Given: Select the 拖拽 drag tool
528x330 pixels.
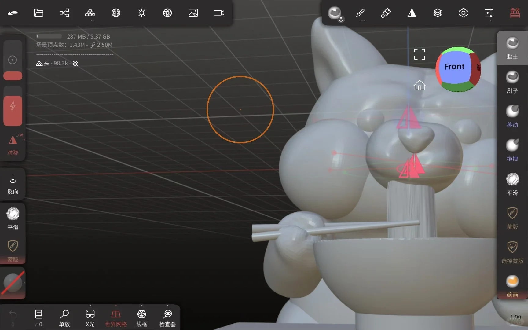Looking at the screenshot, I should pos(512,150).
